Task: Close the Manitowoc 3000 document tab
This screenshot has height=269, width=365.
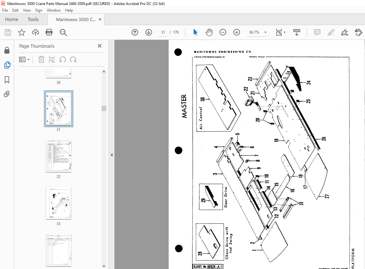Action: pos(100,19)
